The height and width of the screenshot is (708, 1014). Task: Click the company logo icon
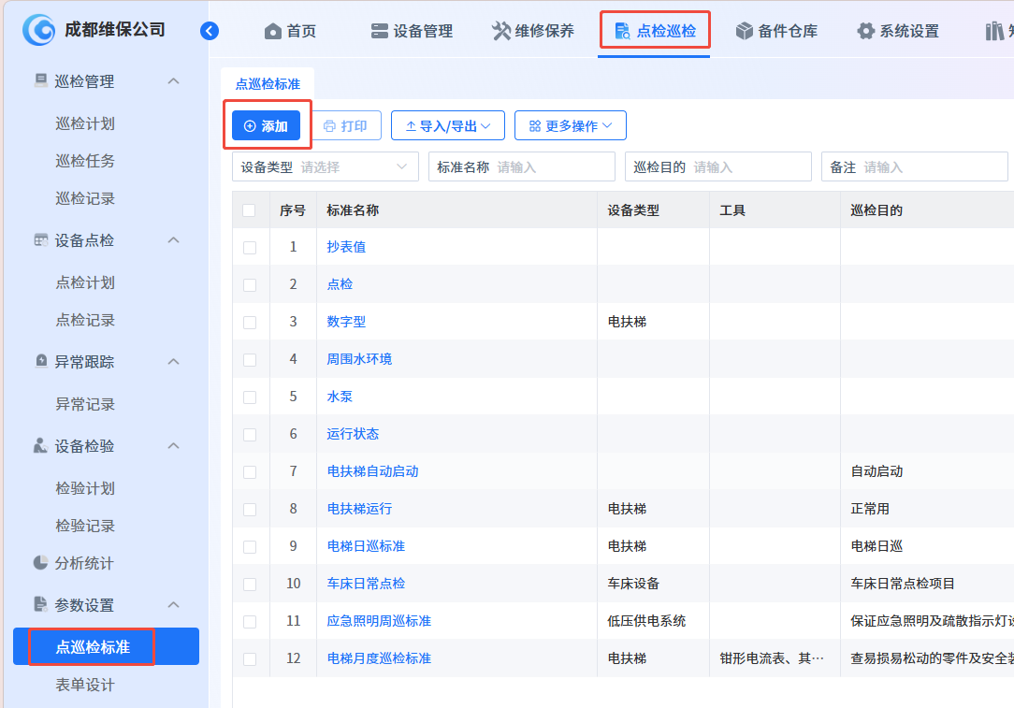point(38,30)
